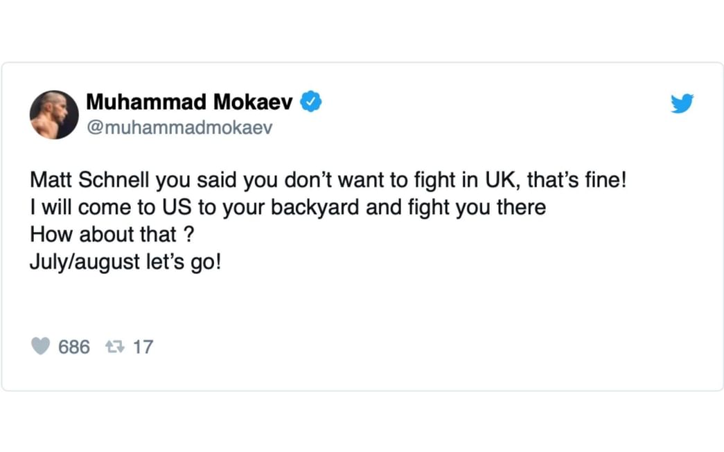This screenshot has width=724, height=452.
Task: Click the Muhammad Mokaev display name
Action: 187,101
